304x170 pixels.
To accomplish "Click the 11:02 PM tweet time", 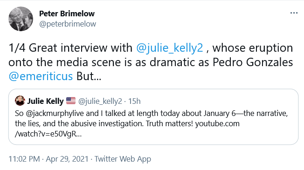I will 24,159.
